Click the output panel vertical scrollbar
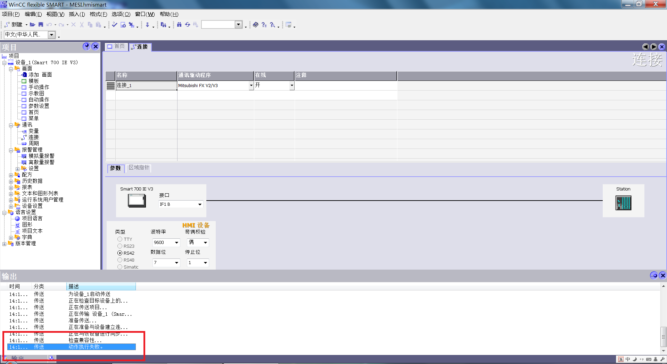 tap(663, 336)
